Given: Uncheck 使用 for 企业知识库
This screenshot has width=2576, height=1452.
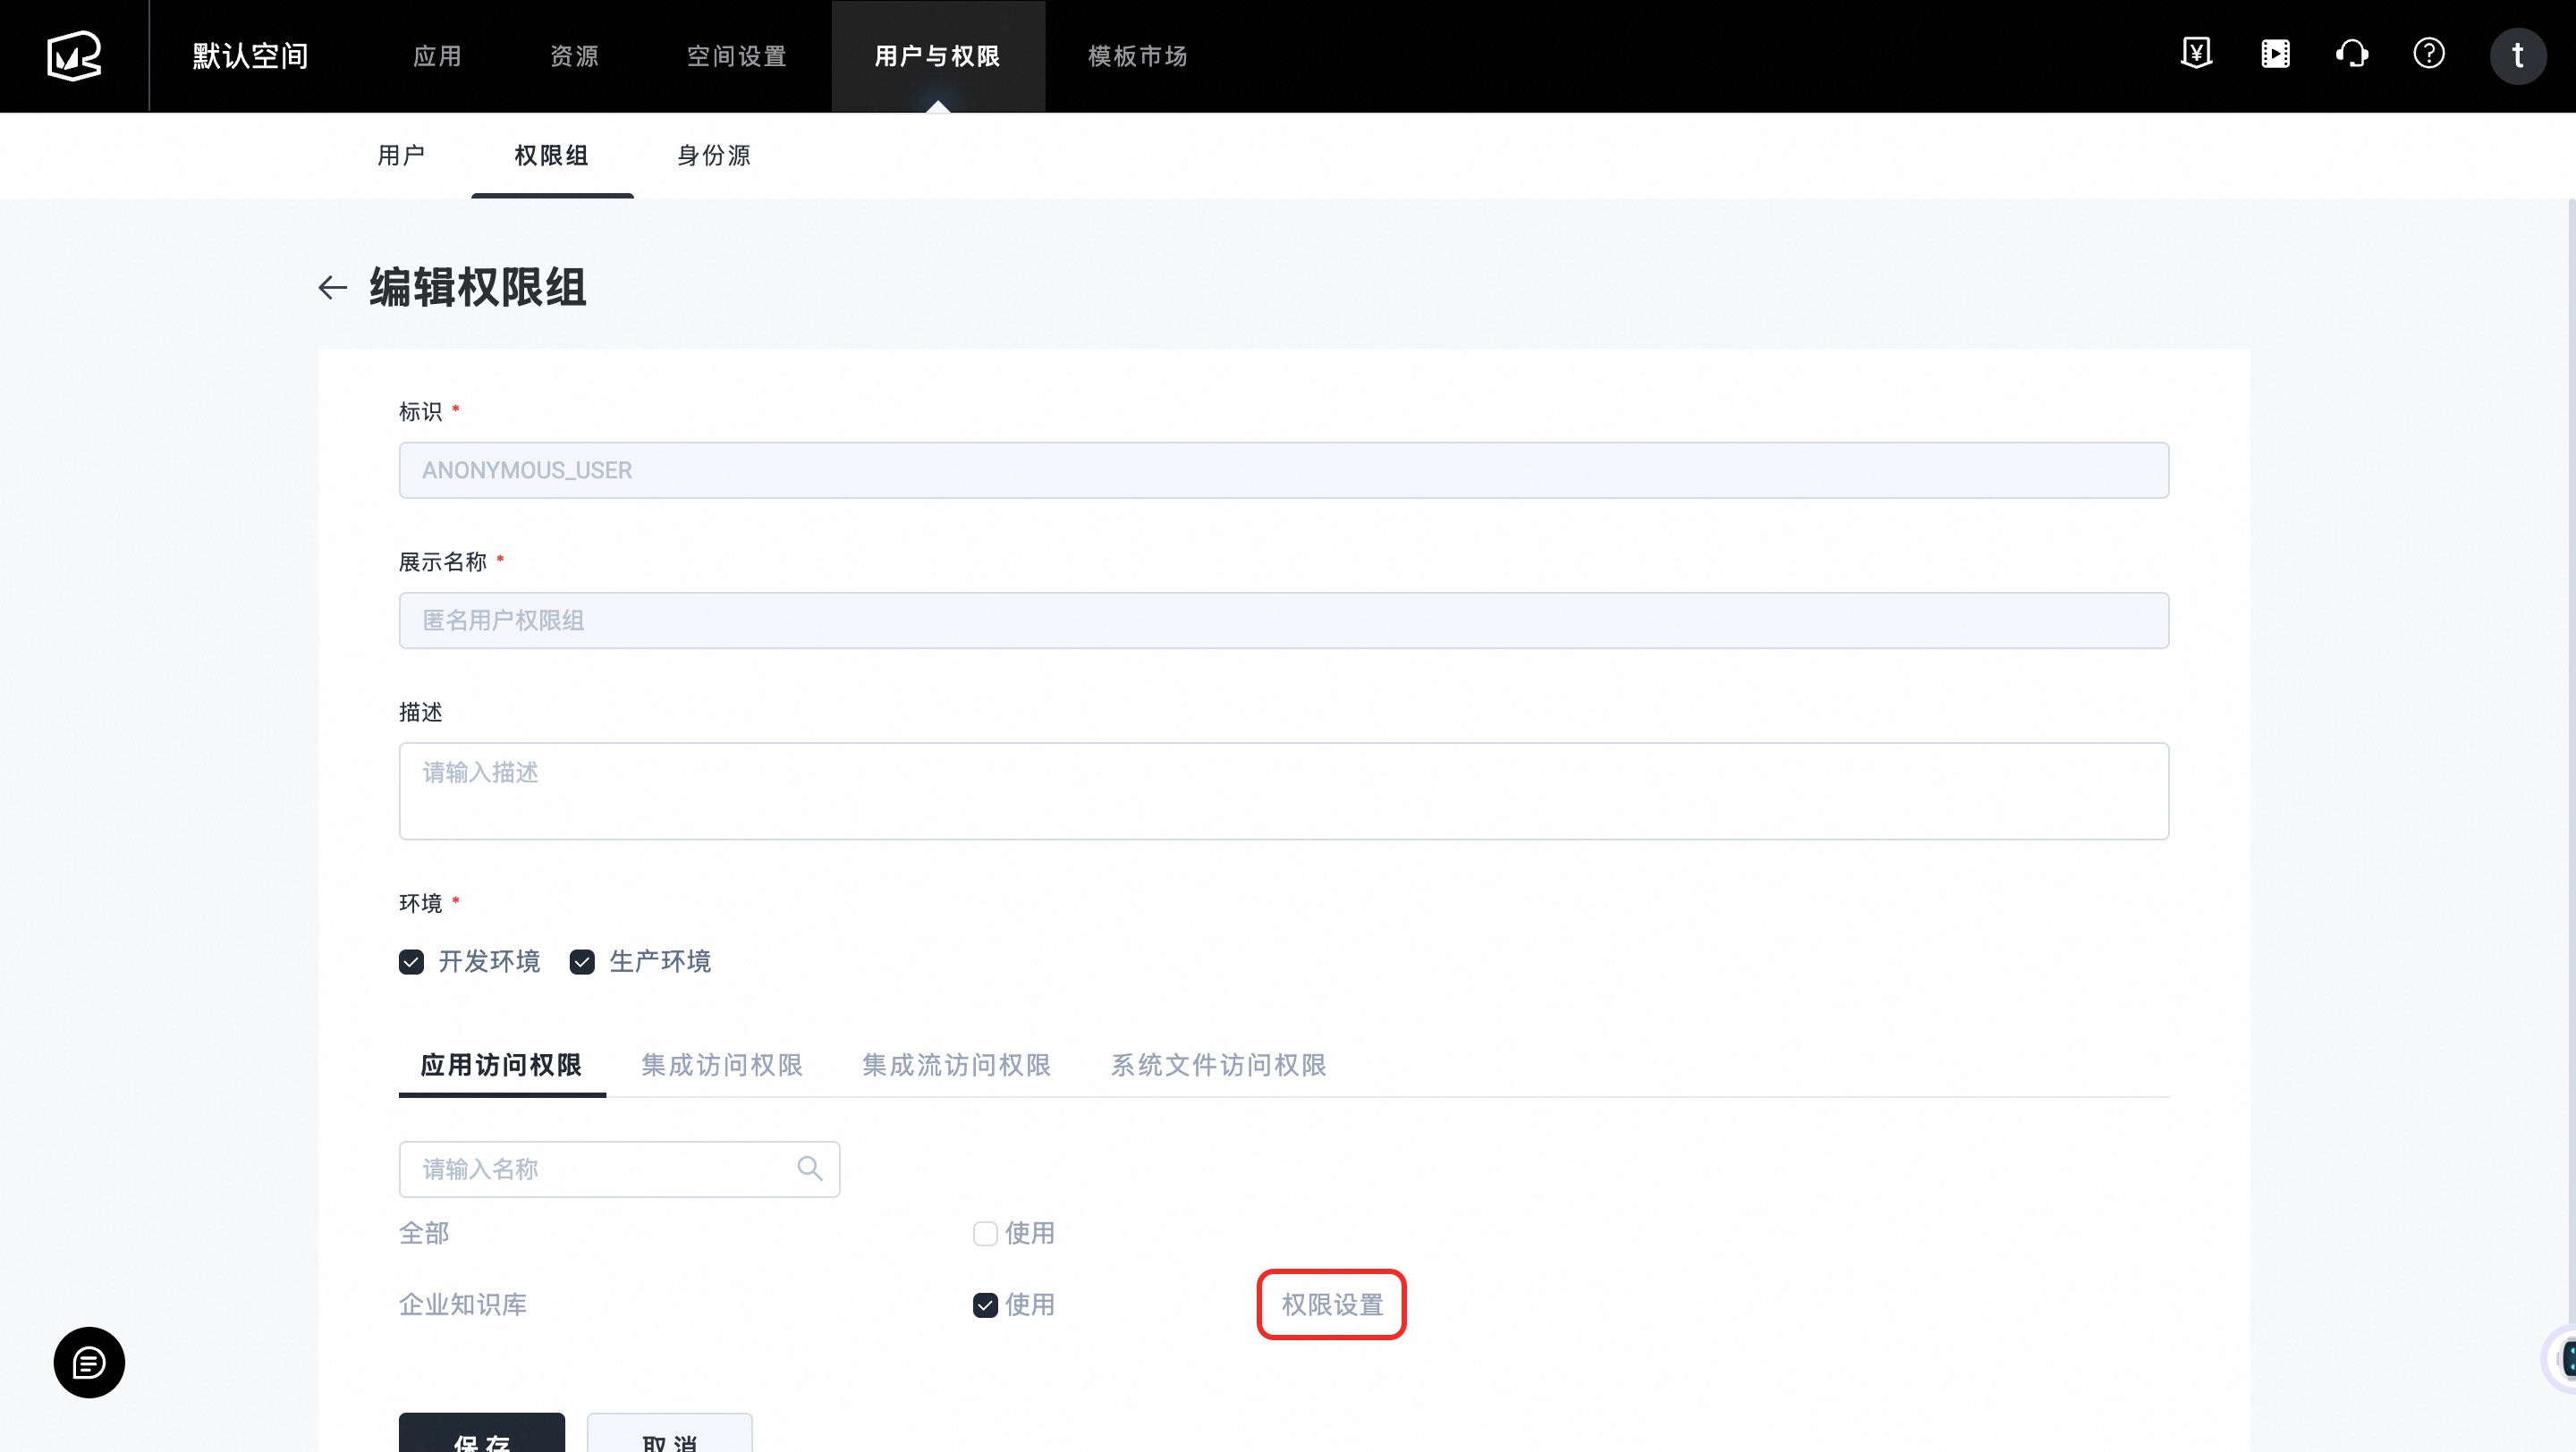Looking at the screenshot, I should [x=985, y=1305].
